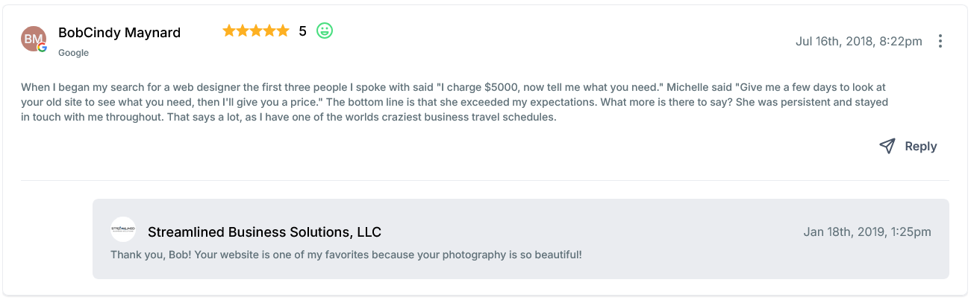Open the BobCindy Maynard reviewer name
Viewport: 971px width, 300px height.
click(x=119, y=33)
